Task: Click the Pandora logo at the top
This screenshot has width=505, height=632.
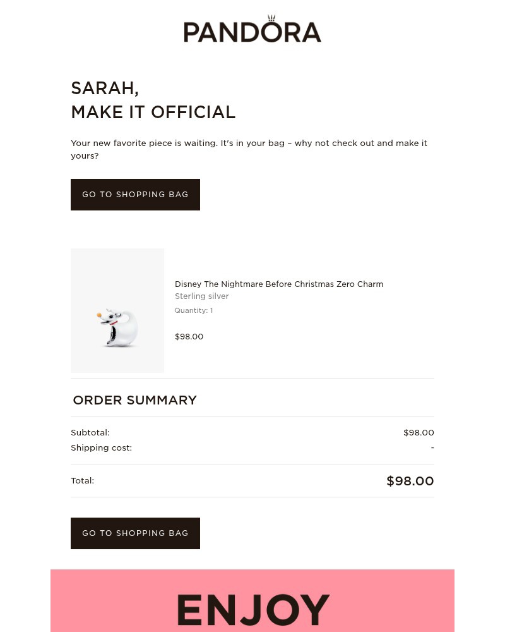Action: [252, 32]
